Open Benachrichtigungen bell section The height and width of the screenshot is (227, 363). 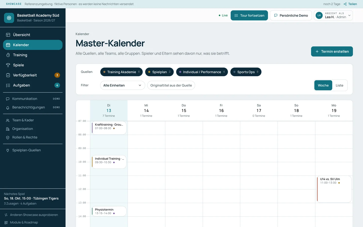point(33,107)
